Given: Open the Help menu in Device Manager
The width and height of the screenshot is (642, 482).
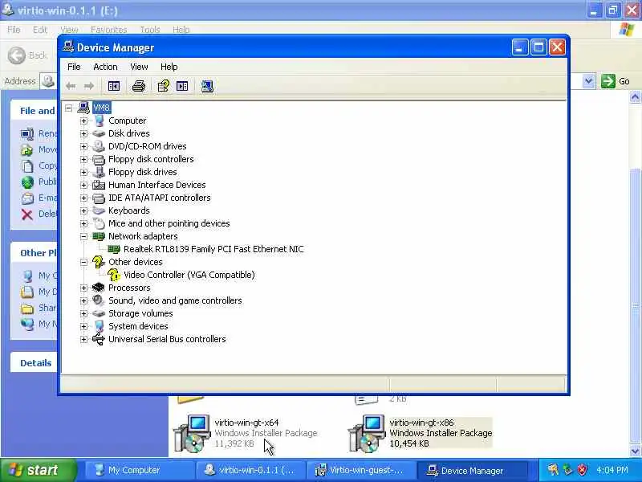Looking at the screenshot, I should click(x=169, y=67).
